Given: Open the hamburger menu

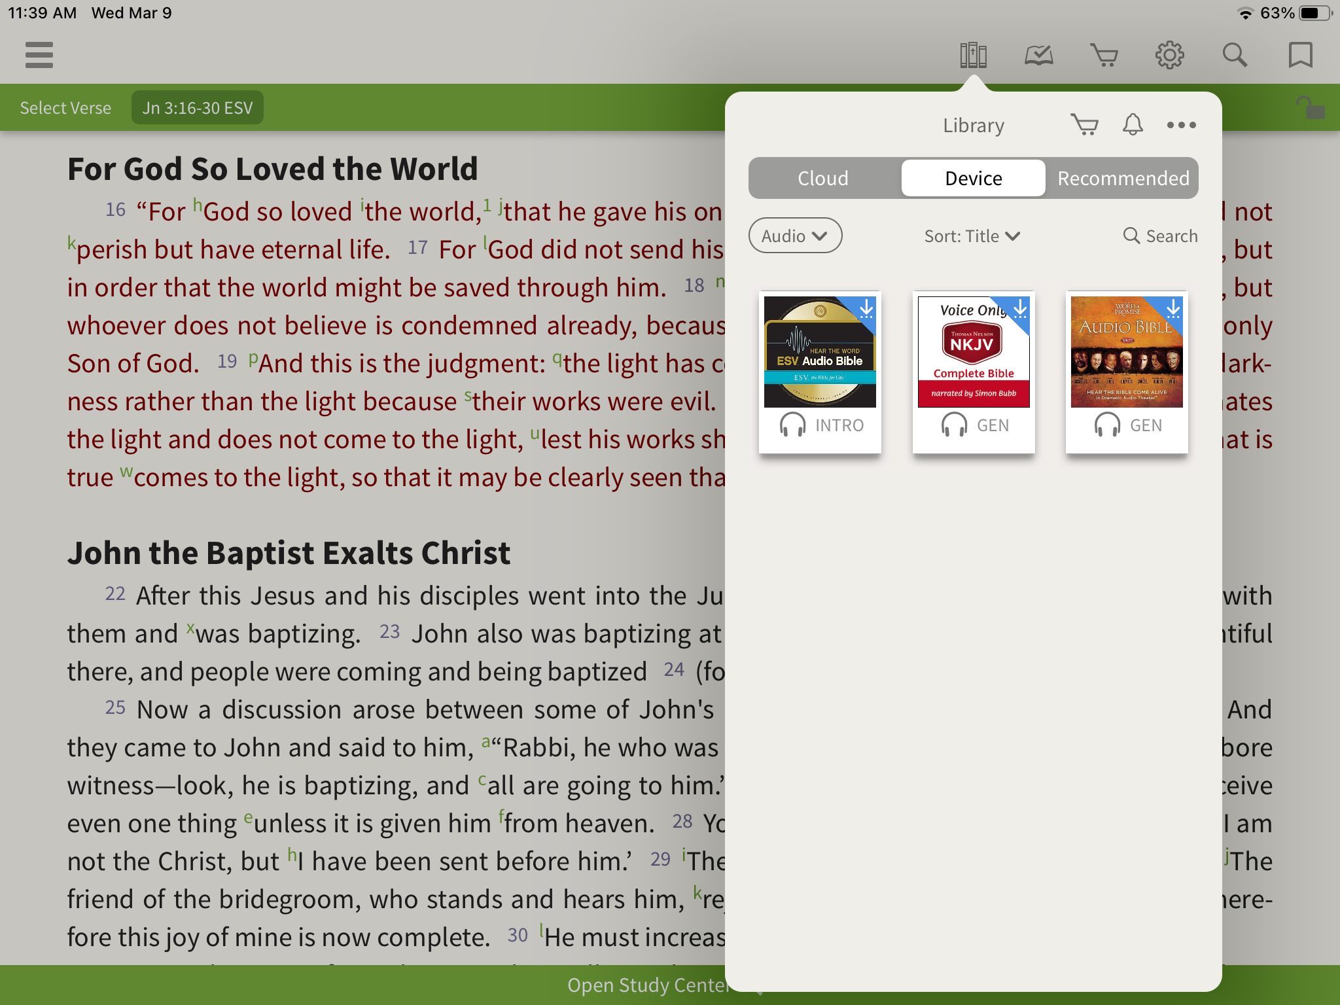Looking at the screenshot, I should 39,55.
